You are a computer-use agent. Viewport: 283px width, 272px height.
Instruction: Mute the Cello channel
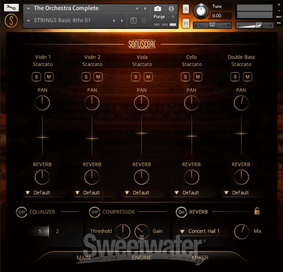(198, 77)
